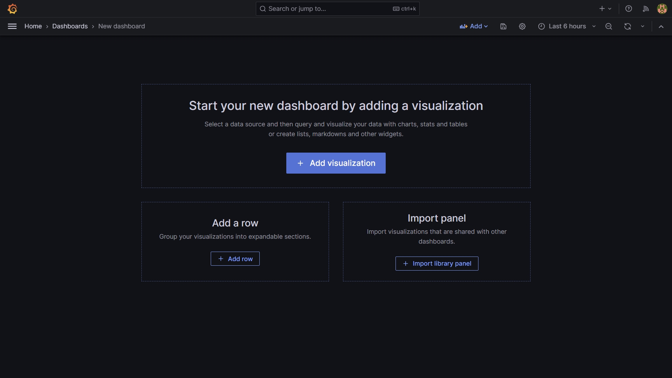Collapse the top bar with chevron
672x378 pixels.
[x=661, y=26]
